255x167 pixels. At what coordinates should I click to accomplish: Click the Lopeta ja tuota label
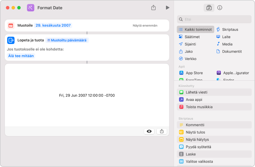(31, 40)
